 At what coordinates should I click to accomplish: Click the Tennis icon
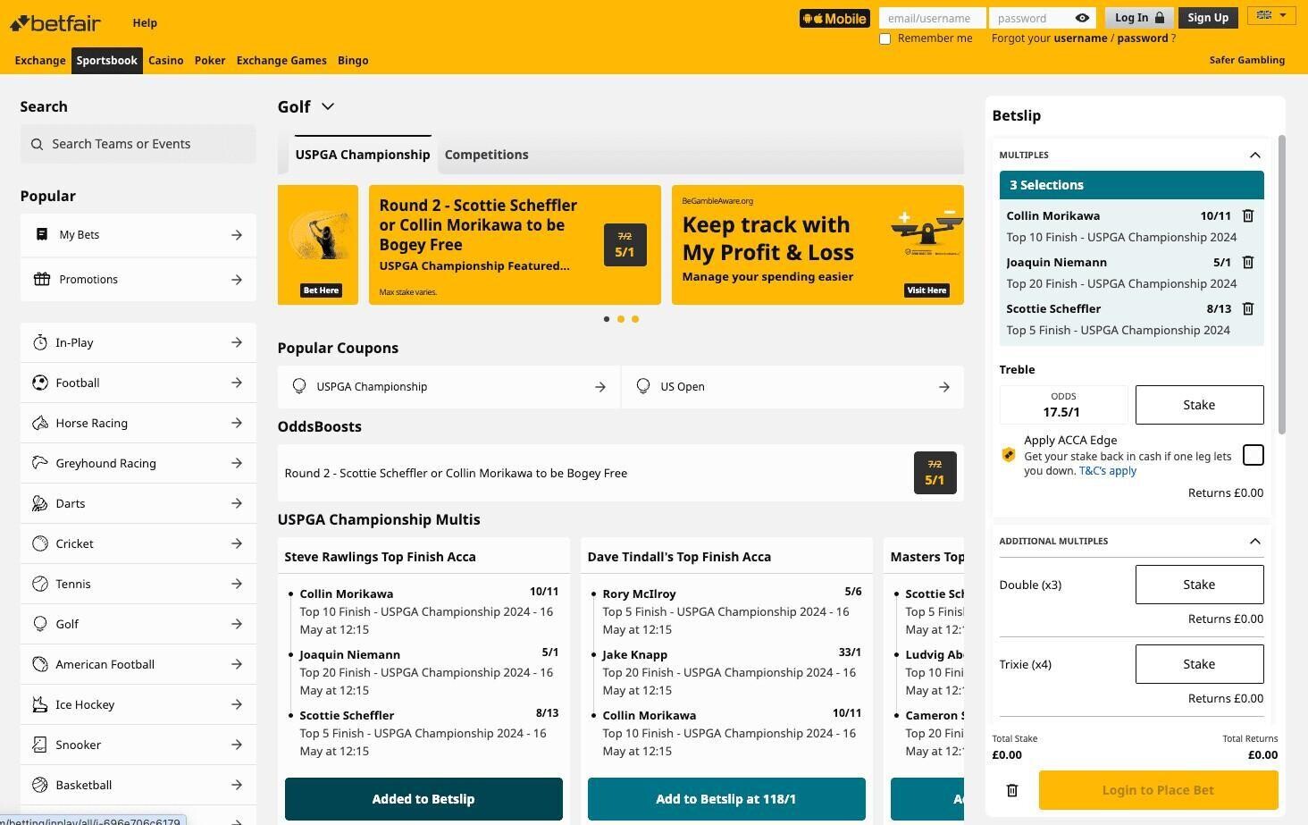(x=39, y=584)
